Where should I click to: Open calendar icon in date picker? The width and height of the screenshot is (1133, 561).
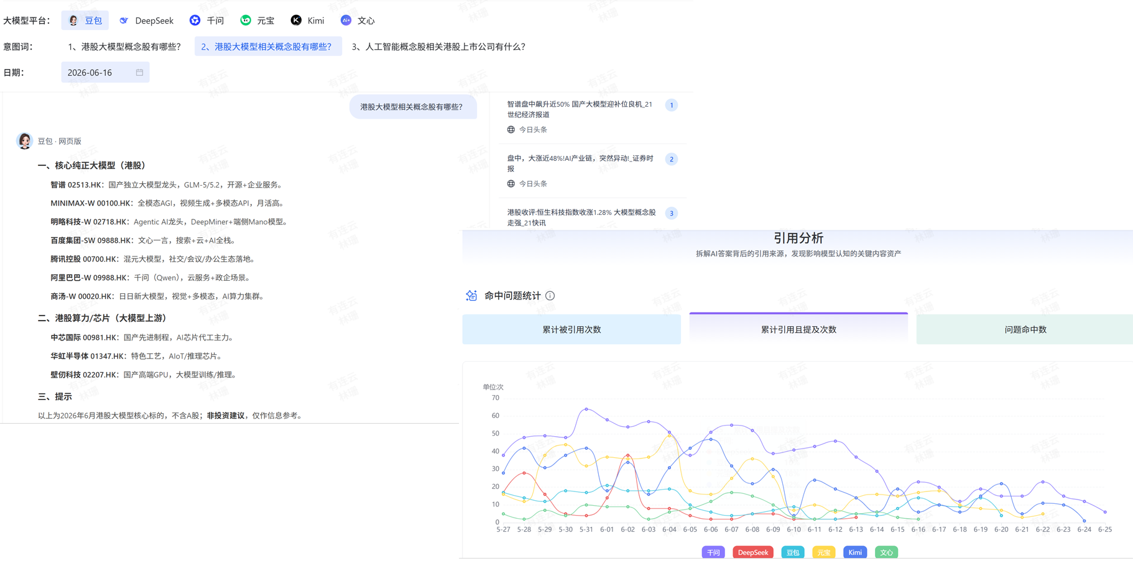[139, 73]
